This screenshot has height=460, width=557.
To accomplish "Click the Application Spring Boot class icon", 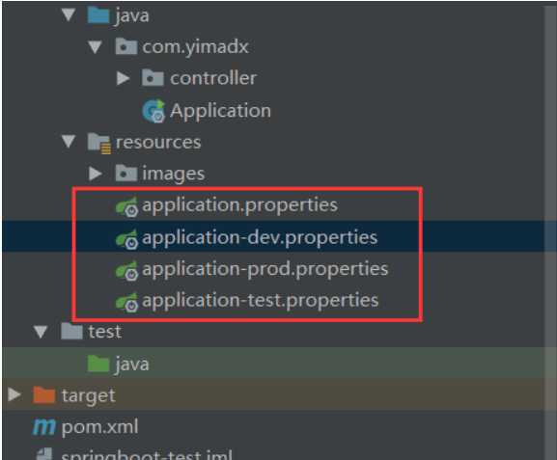I will (153, 111).
